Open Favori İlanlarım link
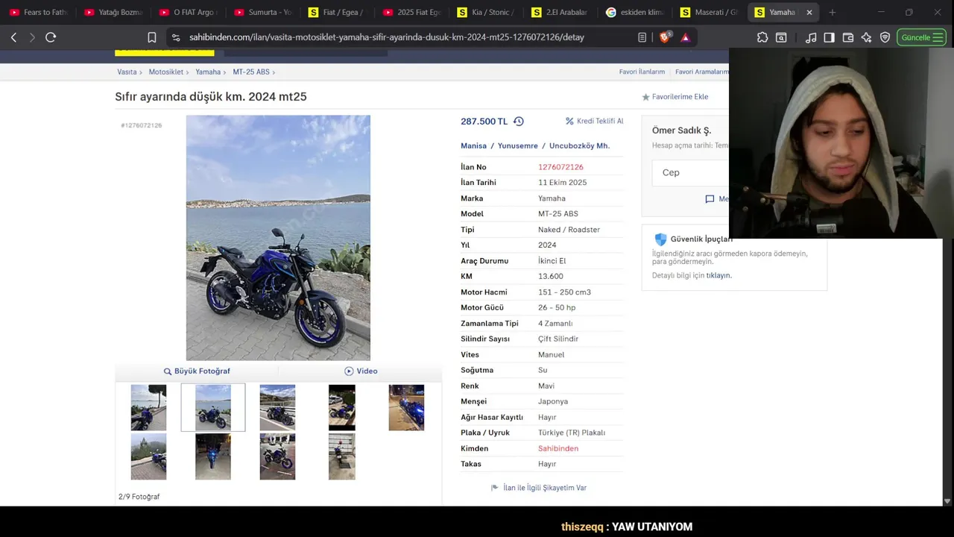This screenshot has width=954, height=537. 642,72
